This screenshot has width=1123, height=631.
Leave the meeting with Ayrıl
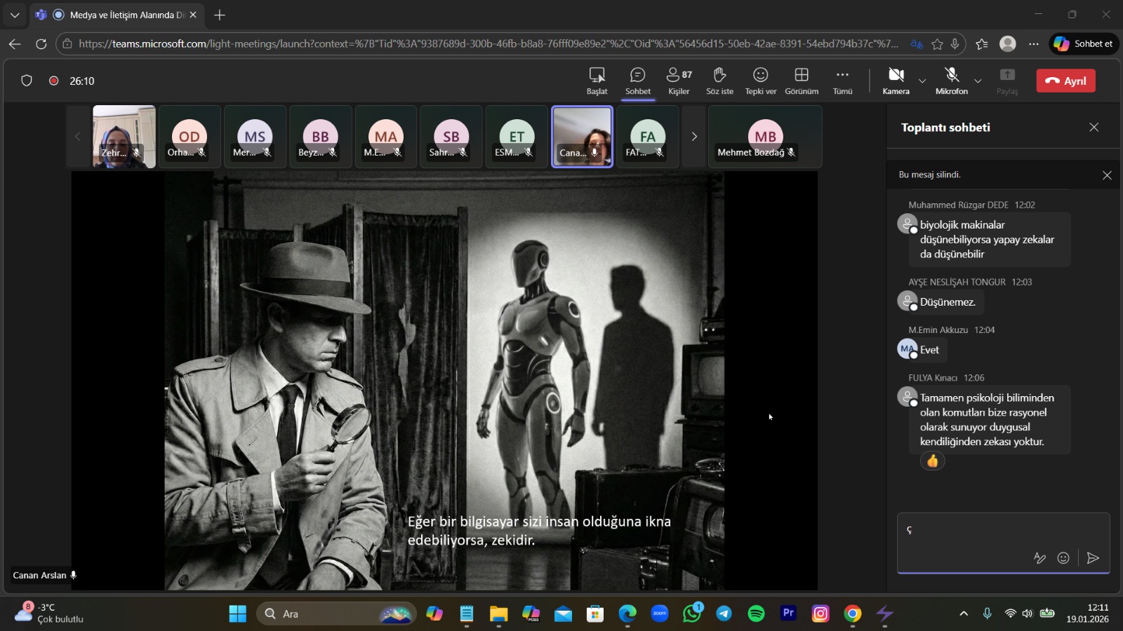tap(1065, 81)
